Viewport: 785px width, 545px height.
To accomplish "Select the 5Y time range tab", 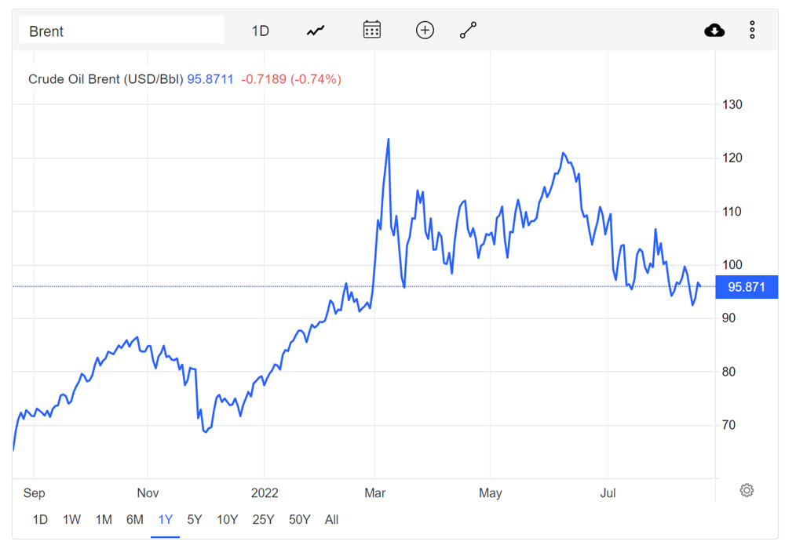I will tap(194, 519).
